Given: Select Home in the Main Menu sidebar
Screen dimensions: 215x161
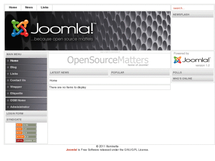Looking at the screenshot, I should pos(26,61).
